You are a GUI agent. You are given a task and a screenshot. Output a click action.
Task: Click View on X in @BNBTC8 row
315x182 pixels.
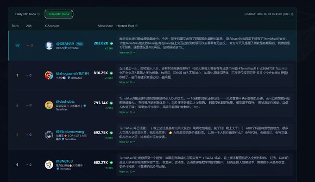(x=127, y=171)
